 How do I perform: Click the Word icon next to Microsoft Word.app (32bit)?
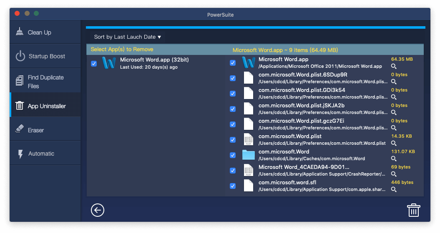[108, 63]
